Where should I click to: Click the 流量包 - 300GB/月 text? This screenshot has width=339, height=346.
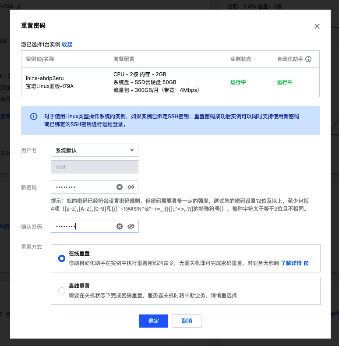pyautogui.click(x=156, y=90)
